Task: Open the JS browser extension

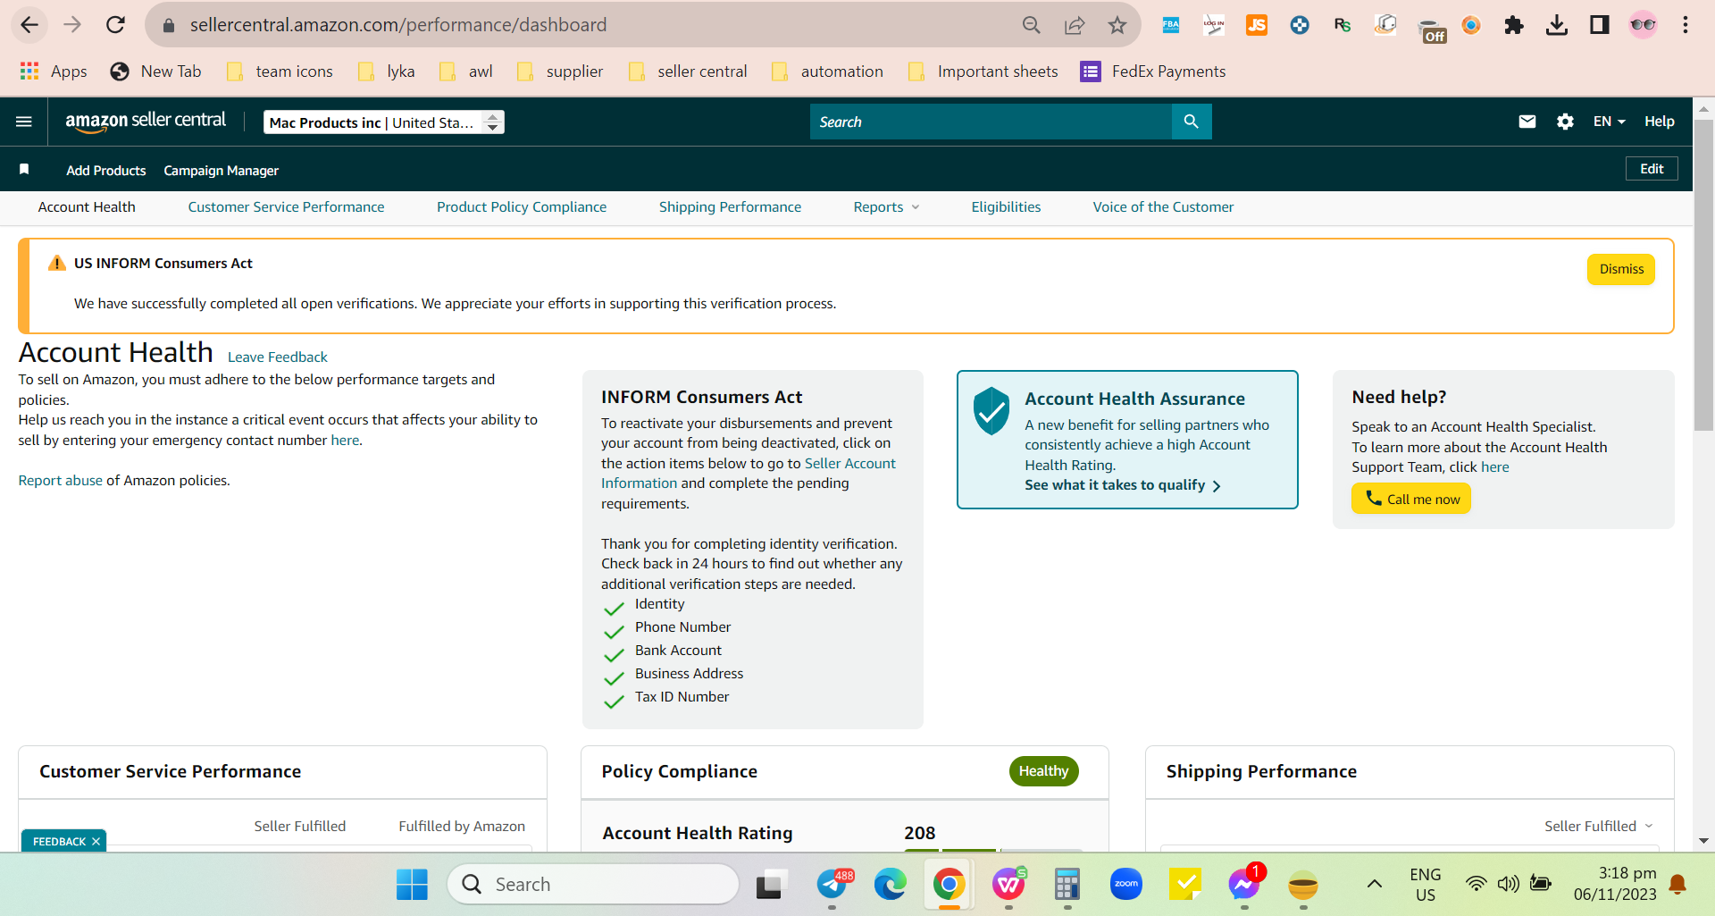Action: (x=1257, y=25)
